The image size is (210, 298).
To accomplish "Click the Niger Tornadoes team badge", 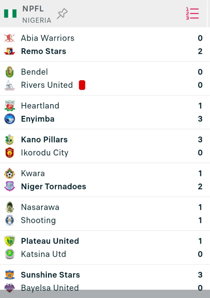I will coord(10,187).
